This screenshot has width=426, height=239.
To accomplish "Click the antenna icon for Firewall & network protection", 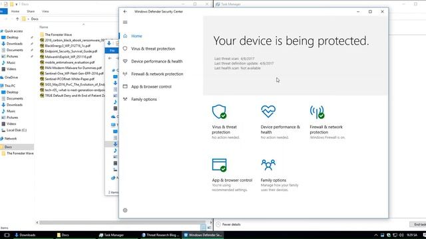I will [317, 112].
